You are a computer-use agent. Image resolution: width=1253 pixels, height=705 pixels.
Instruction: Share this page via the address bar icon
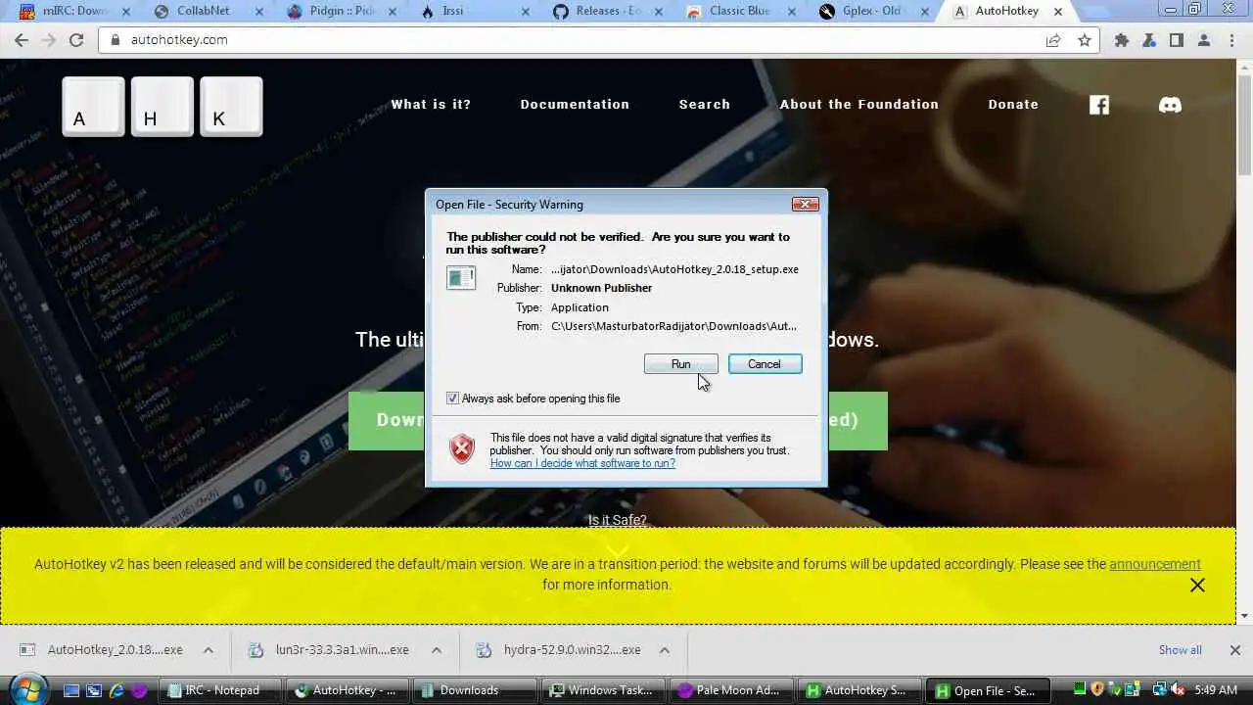coord(1053,40)
